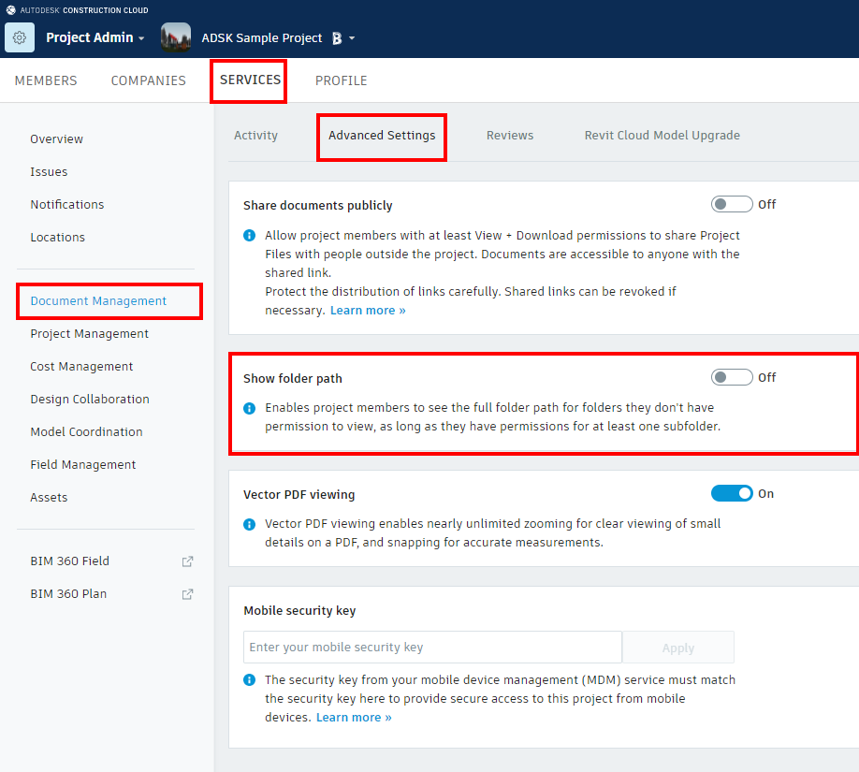Click the ADSK Sample Project thumbnail
The width and height of the screenshot is (859, 772).
tap(176, 37)
